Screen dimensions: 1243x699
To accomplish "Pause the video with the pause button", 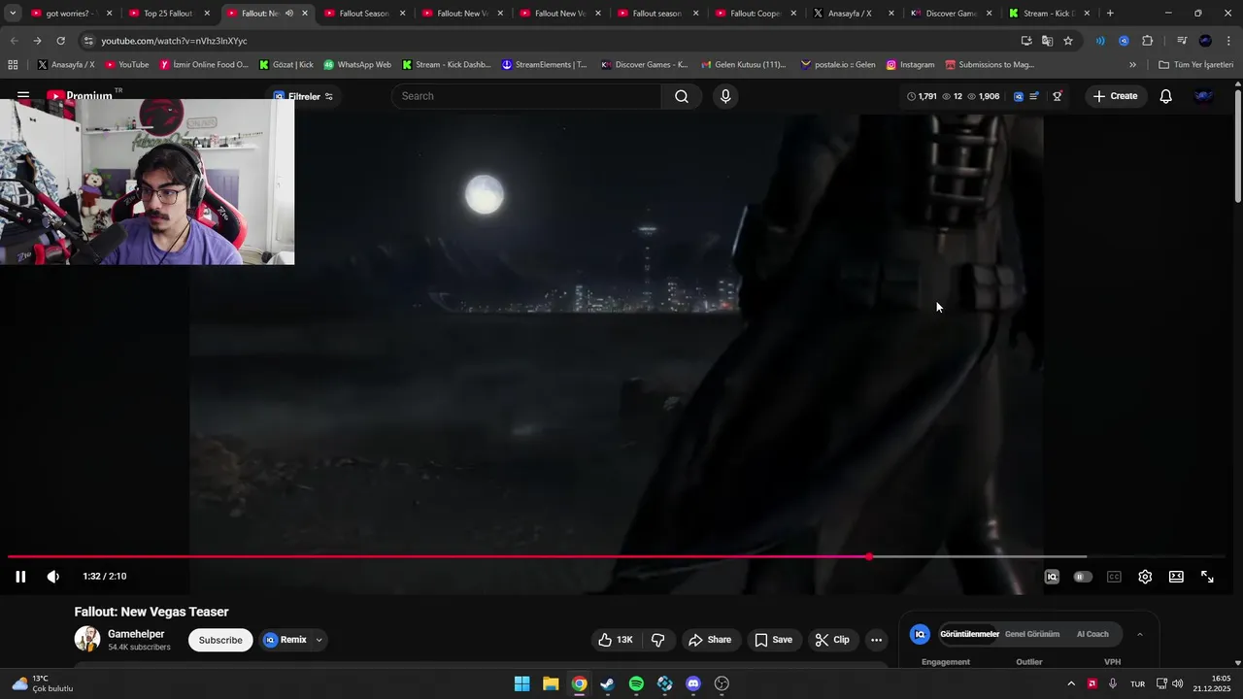I will (x=20, y=577).
